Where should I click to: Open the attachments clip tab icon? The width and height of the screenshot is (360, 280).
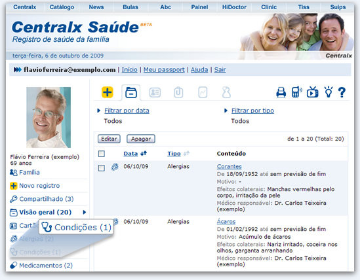coord(178,92)
